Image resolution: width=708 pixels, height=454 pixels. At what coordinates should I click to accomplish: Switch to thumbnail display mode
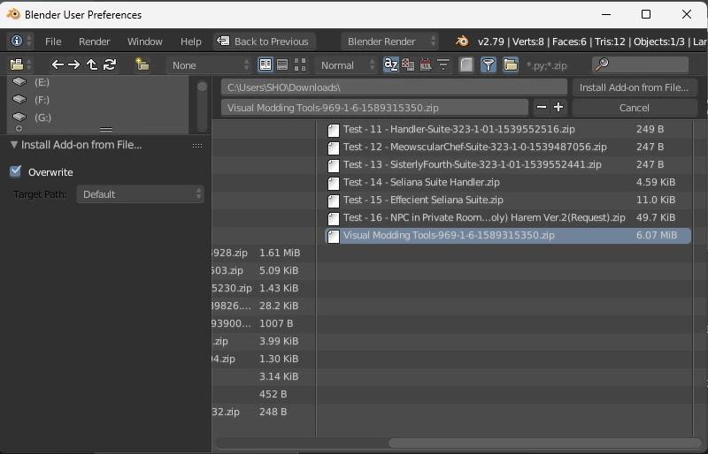click(x=300, y=65)
